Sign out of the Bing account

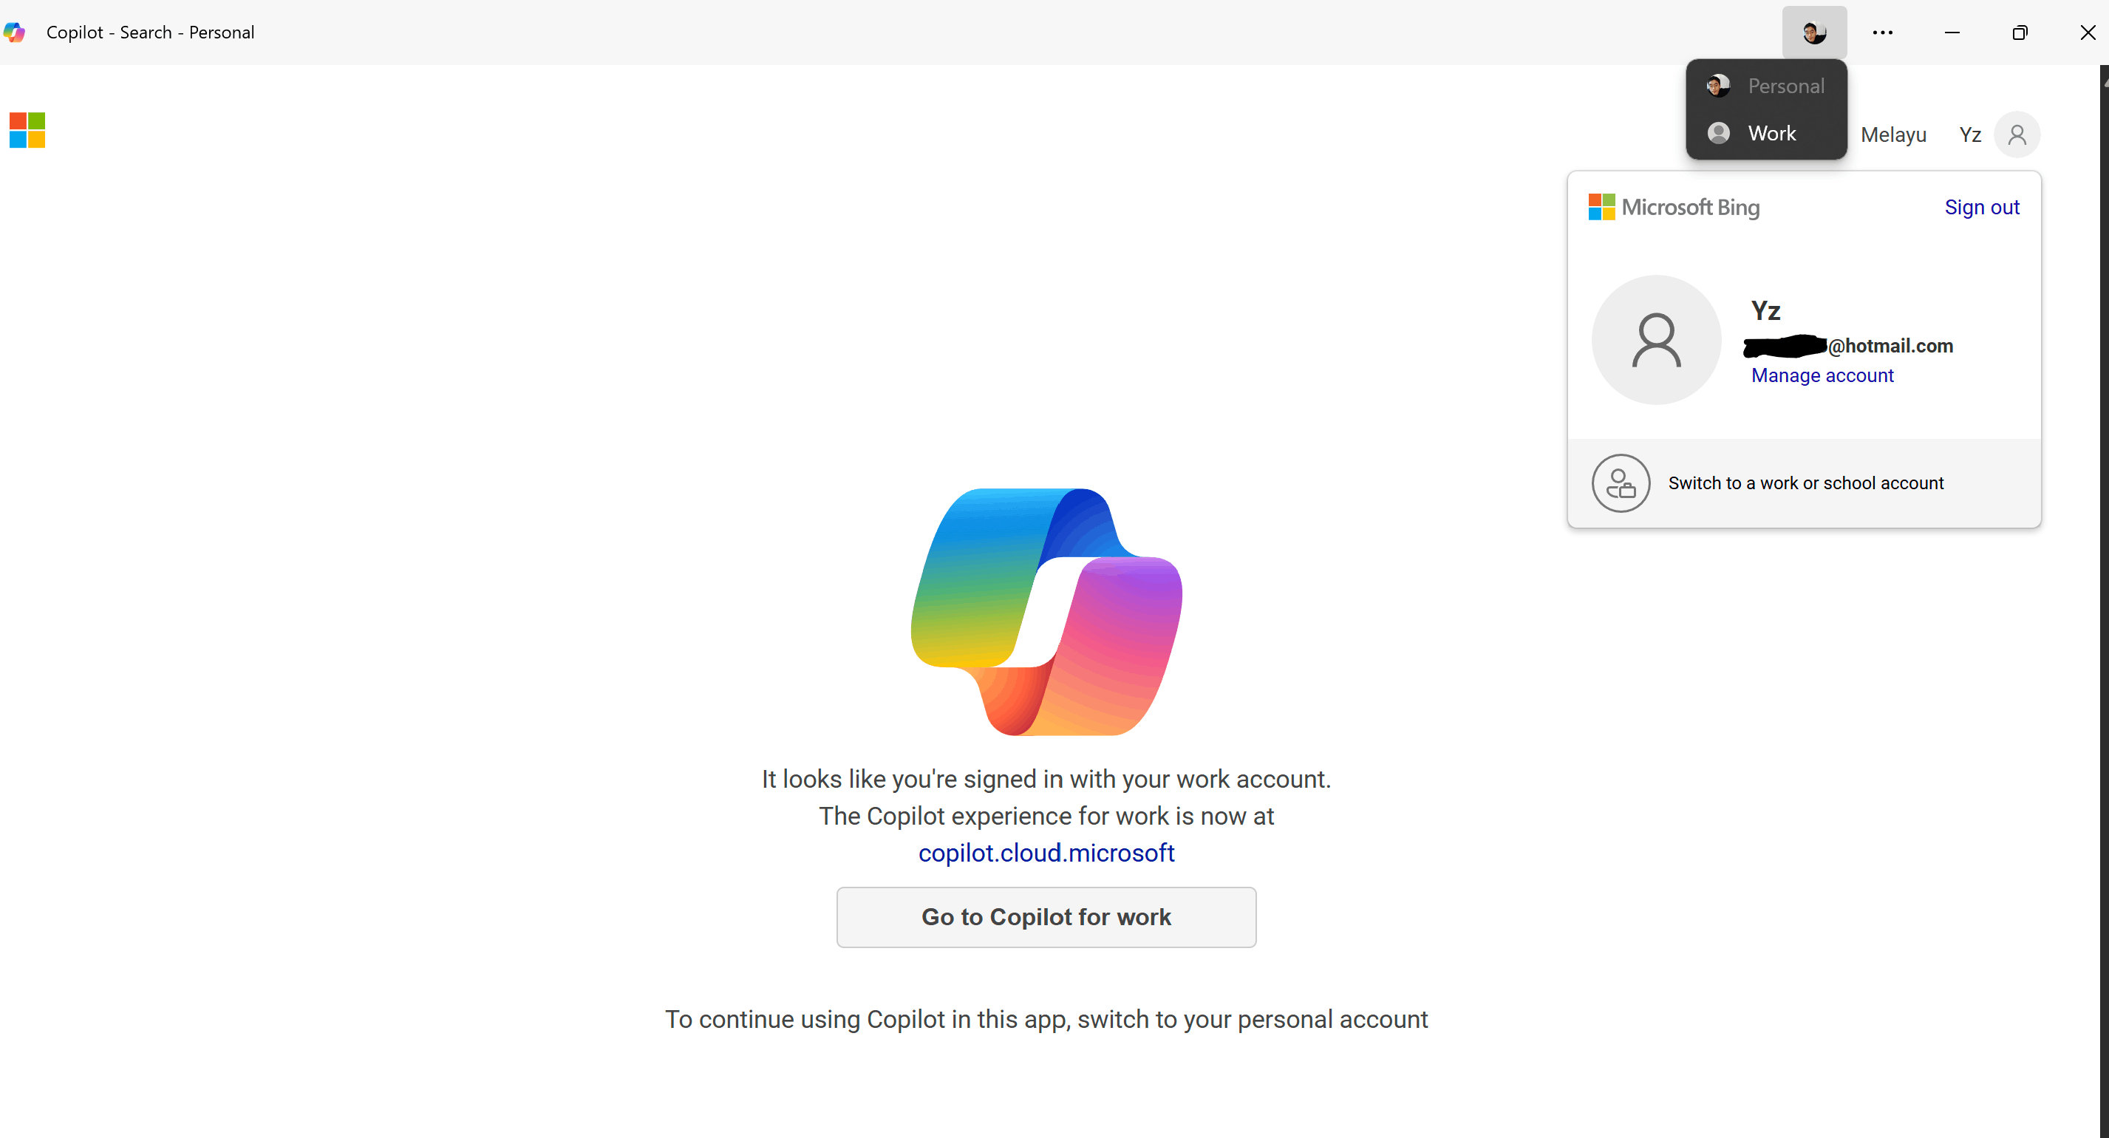(x=1981, y=207)
